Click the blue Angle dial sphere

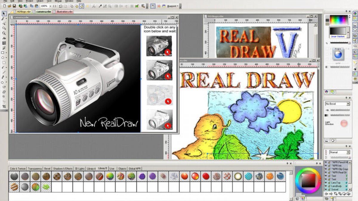click(338, 55)
